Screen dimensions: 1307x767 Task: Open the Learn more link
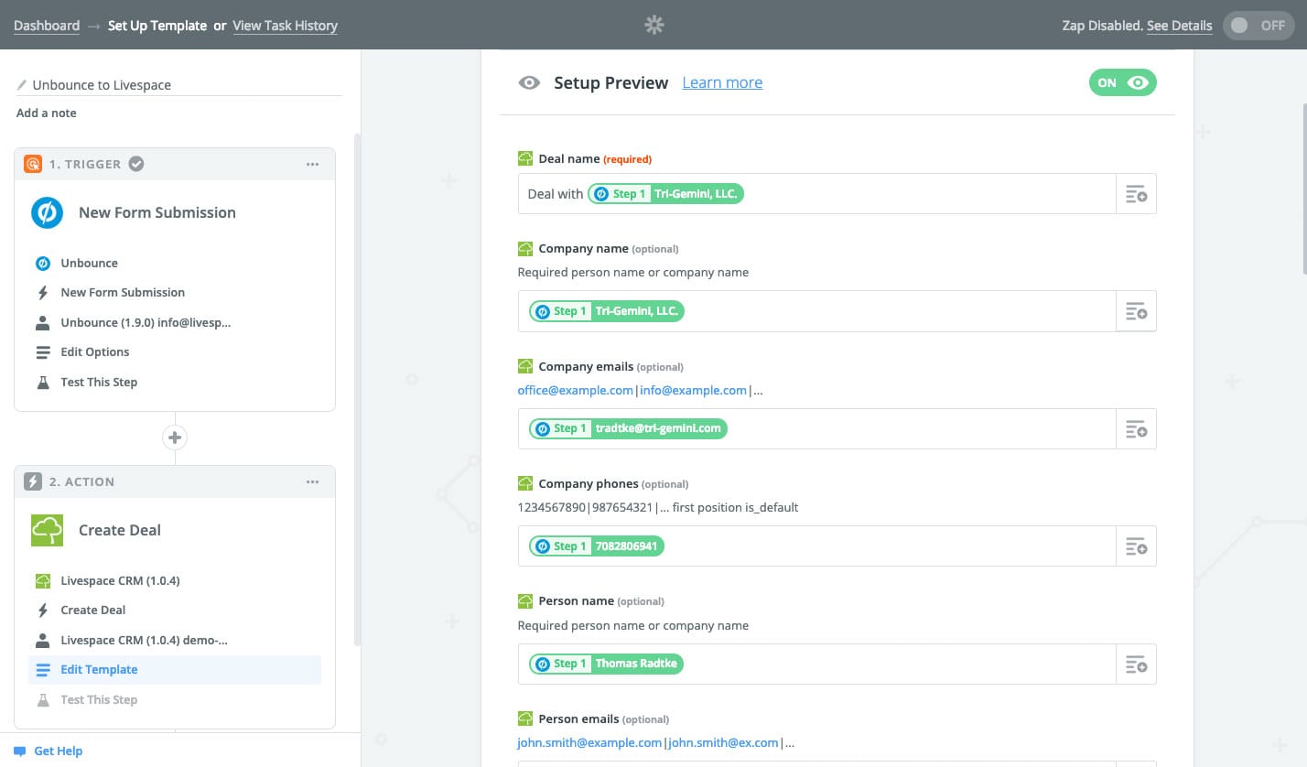[x=722, y=82]
